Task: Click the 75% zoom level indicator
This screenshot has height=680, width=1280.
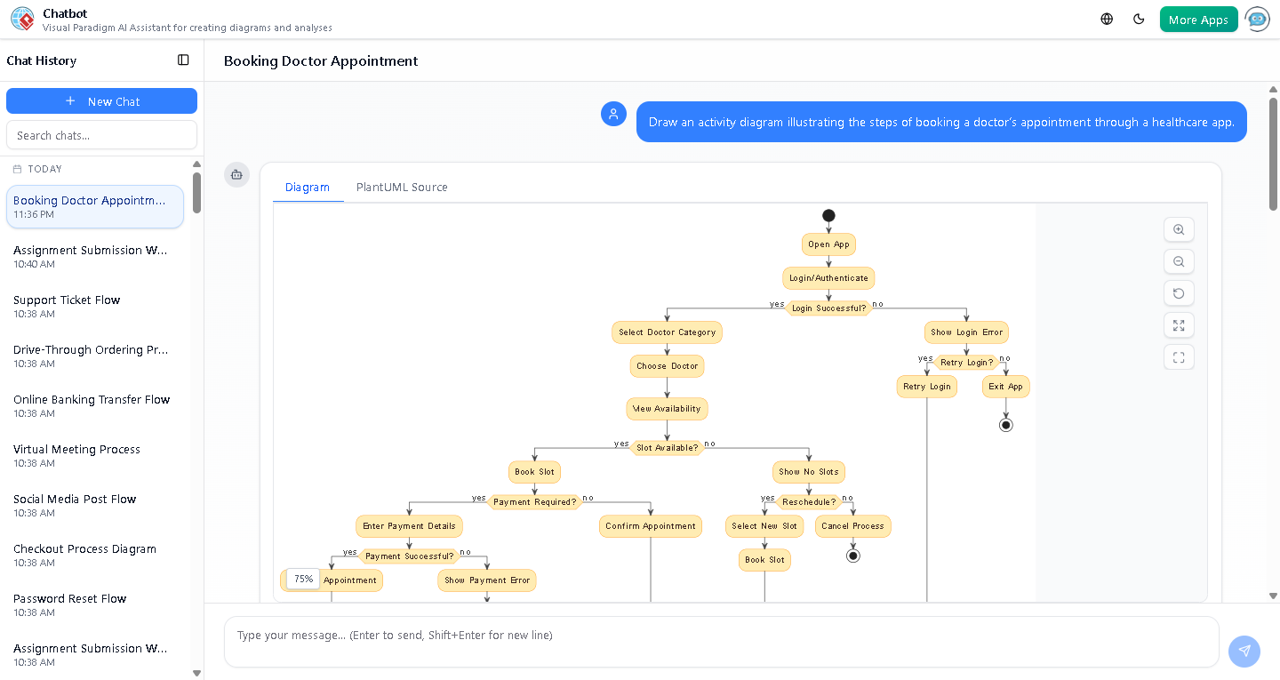Action: pos(301,579)
